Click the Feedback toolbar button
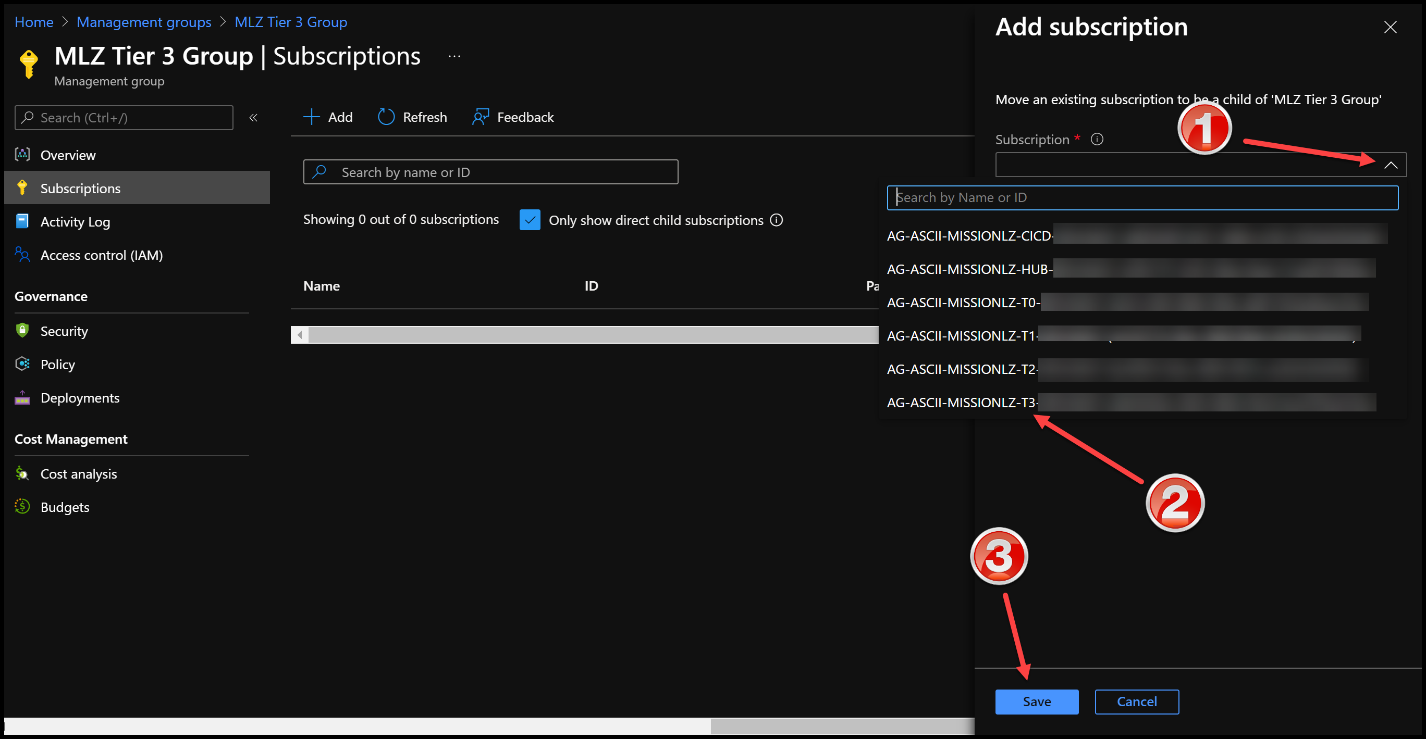 [513, 117]
